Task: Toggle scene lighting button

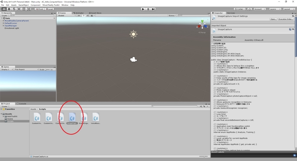Action: 84,16
